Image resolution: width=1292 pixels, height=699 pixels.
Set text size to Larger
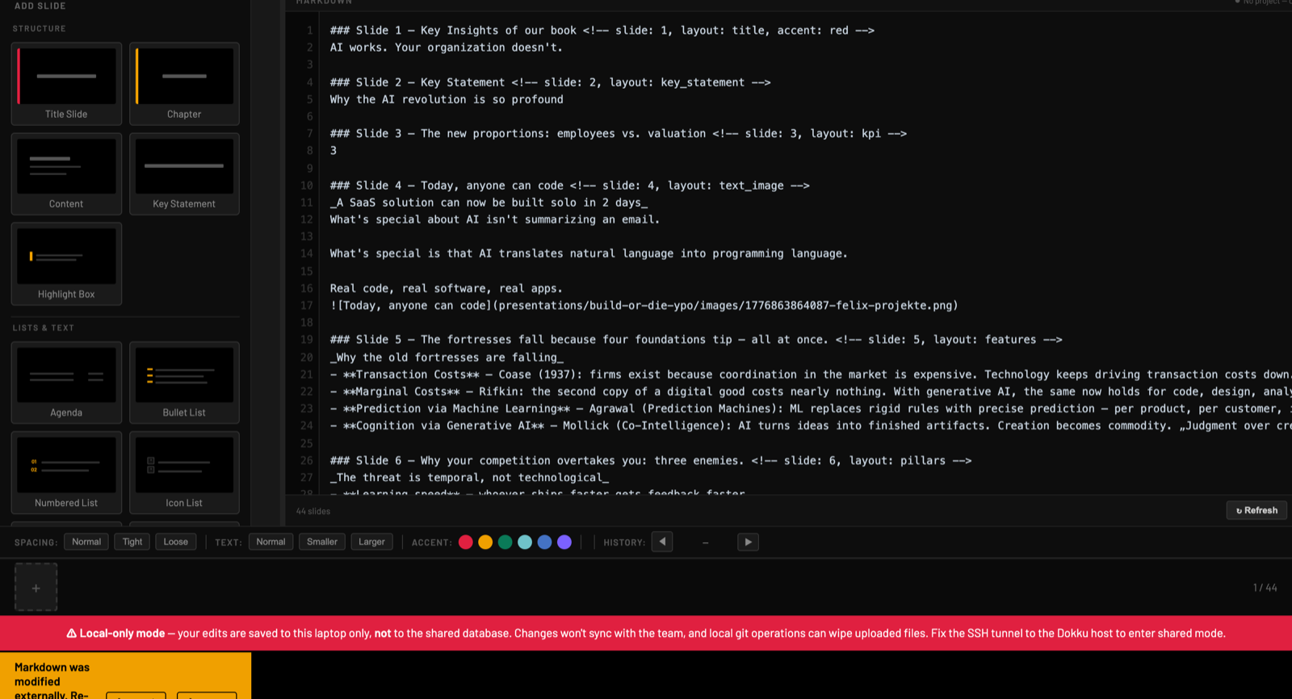click(371, 542)
